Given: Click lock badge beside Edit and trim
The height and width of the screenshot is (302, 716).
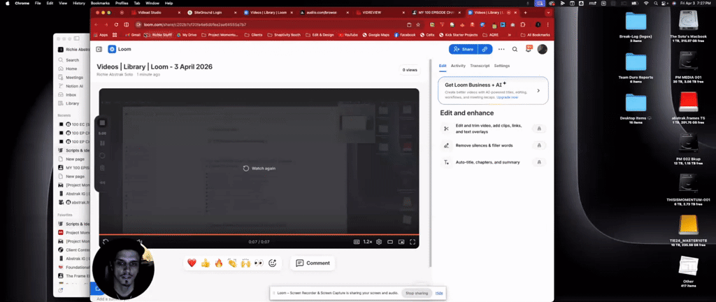Looking at the screenshot, I should click(x=539, y=129).
